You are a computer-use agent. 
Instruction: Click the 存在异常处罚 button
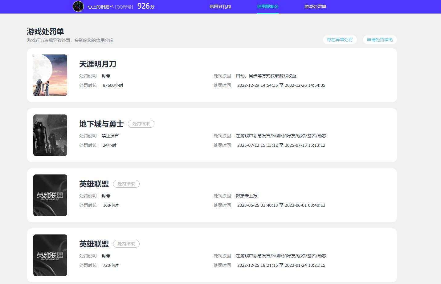tap(340, 40)
